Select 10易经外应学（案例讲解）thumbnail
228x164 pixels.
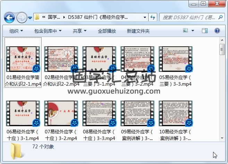[176, 114]
